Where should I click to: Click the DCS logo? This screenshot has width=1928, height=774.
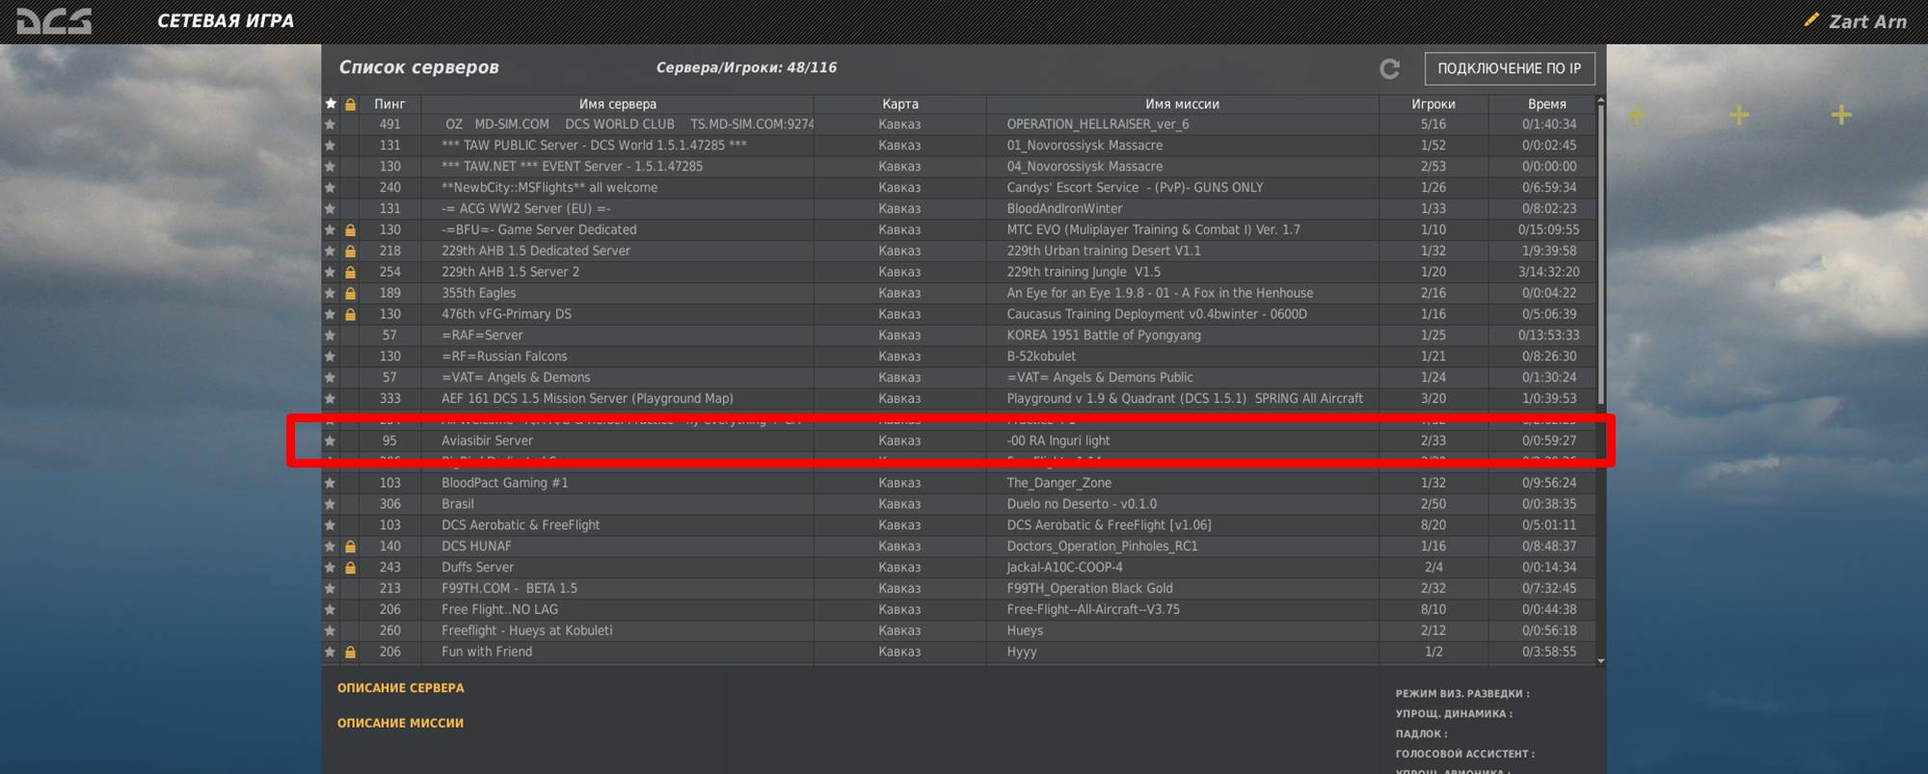(x=54, y=21)
